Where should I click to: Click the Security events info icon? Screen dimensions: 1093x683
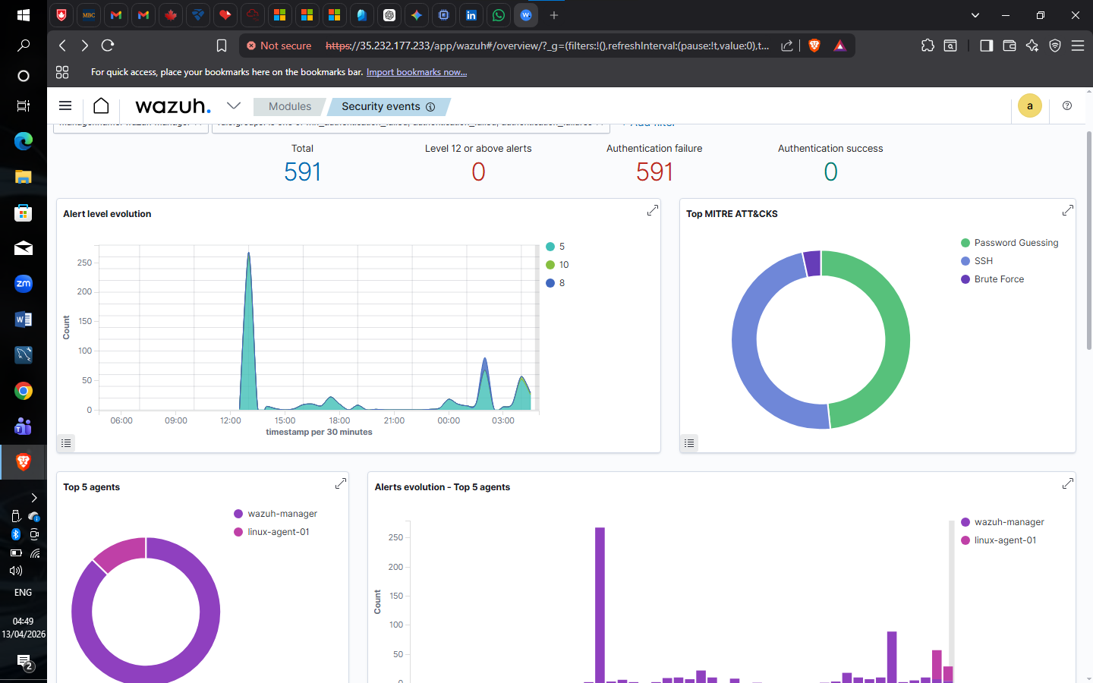tap(430, 107)
